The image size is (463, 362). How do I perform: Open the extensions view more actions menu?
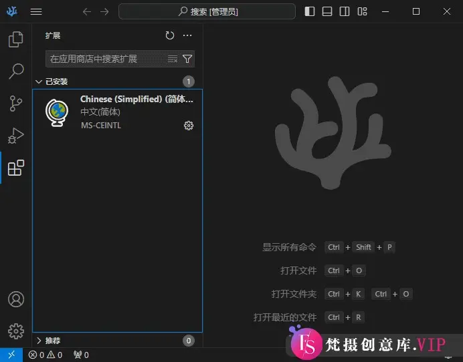pos(187,35)
